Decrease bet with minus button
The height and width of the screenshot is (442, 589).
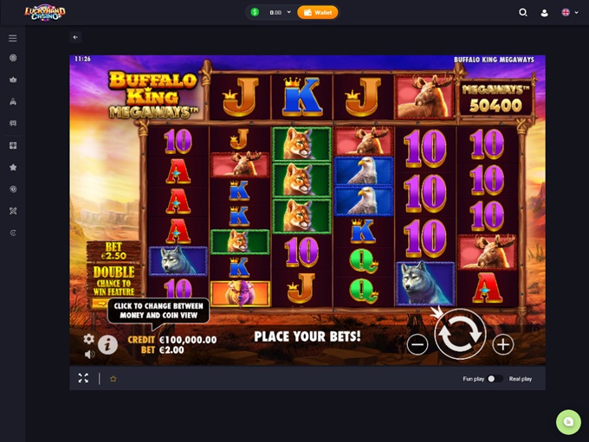(417, 344)
